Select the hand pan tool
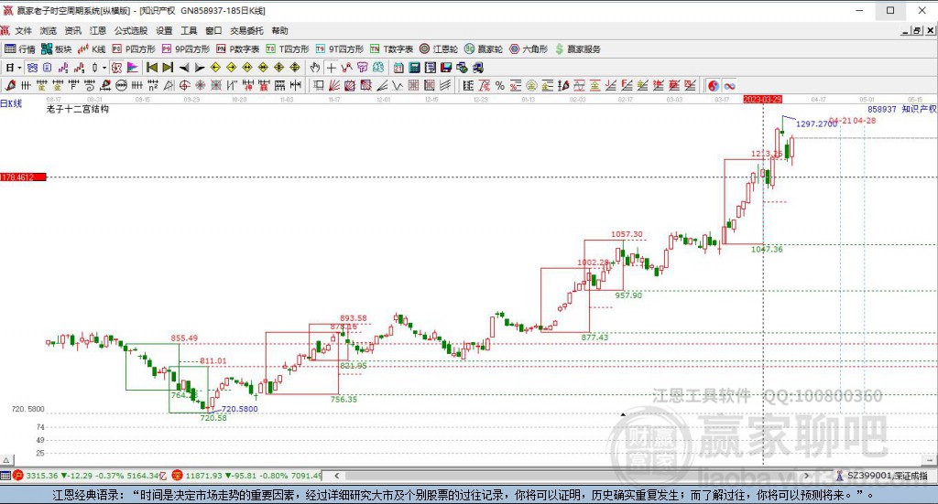The width and height of the screenshot is (938, 504). click(315, 68)
